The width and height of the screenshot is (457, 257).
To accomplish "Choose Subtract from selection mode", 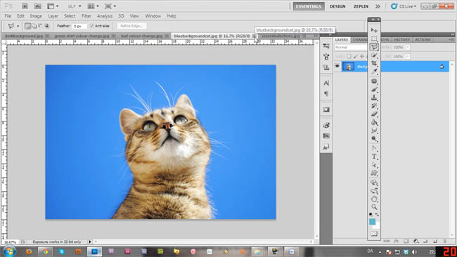I will [41, 26].
